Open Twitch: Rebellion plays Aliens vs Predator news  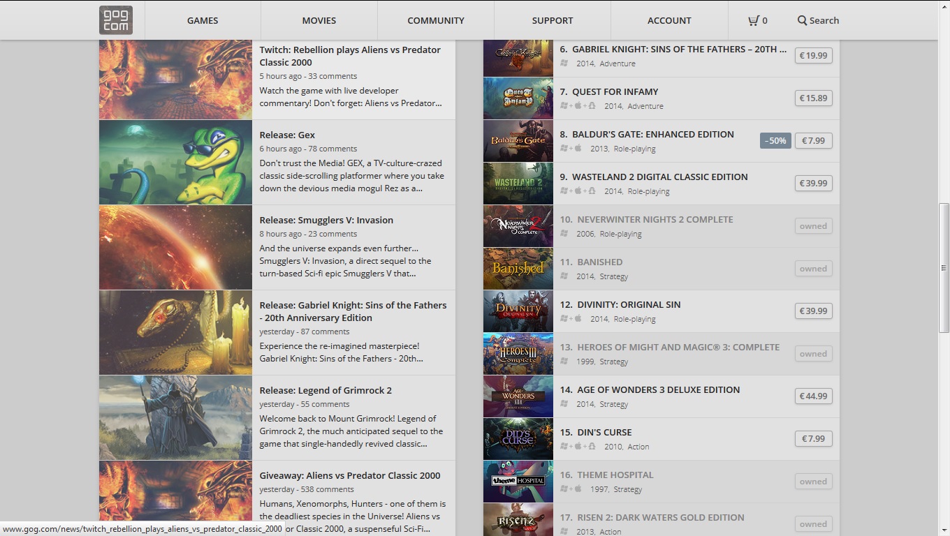tap(350, 56)
